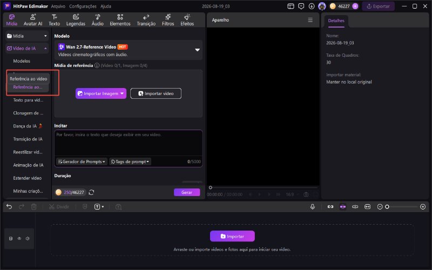The image size is (432, 270).
Task: Open the Configurações menu
Action: coord(83,6)
